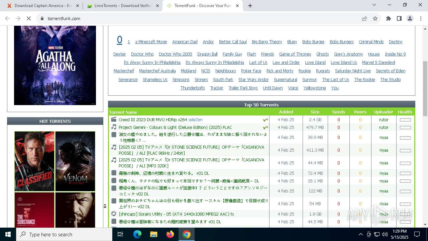Open the Better Call Saul link
This screenshot has width=428, height=241.
coord(233,42)
